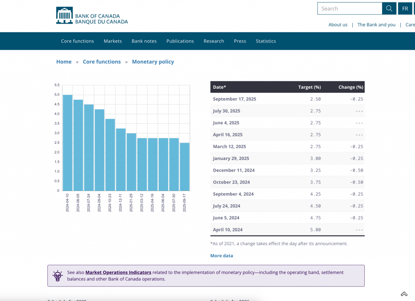Expand the Bank notes menu

(x=144, y=41)
